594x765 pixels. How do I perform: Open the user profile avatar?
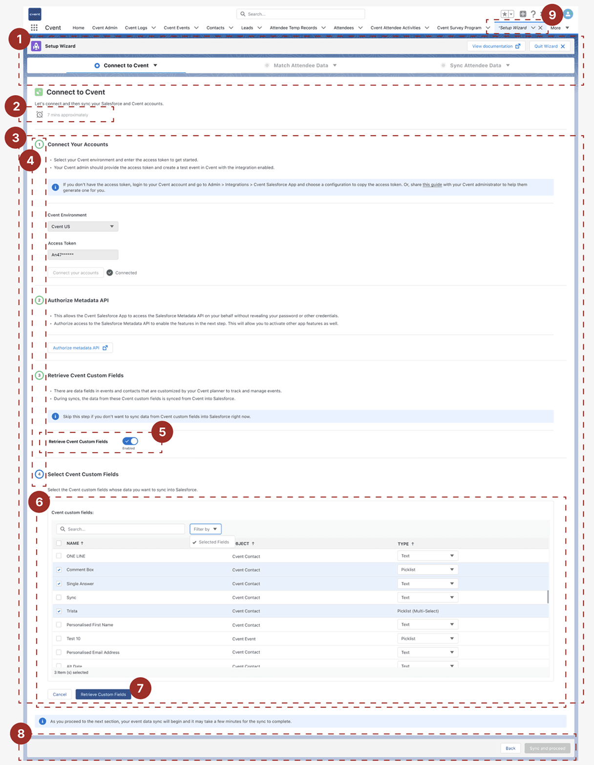pyautogui.click(x=568, y=14)
